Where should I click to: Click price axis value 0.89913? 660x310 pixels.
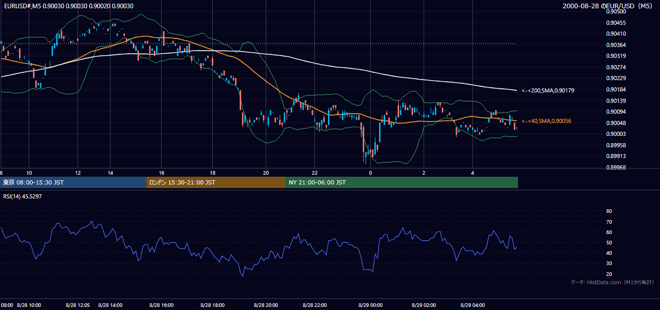point(616,156)
